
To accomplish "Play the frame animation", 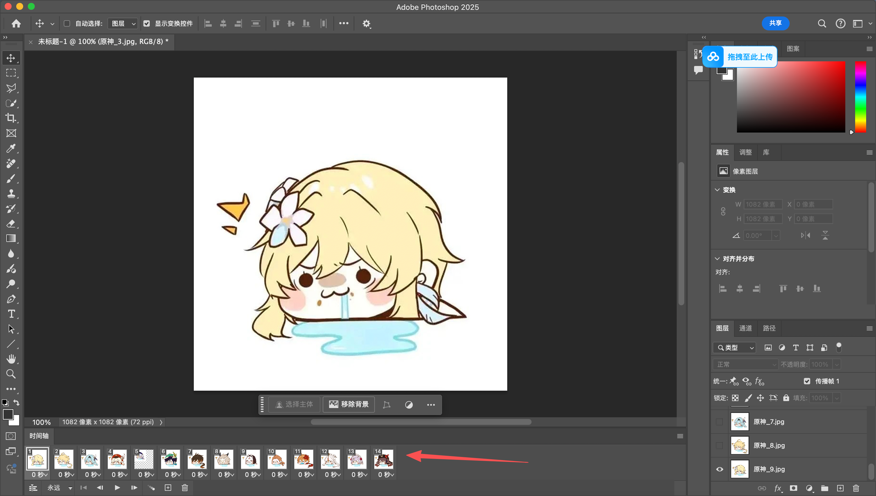I will [x=117, y=488].
